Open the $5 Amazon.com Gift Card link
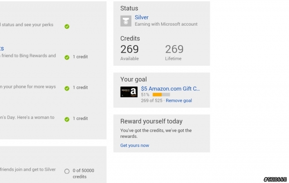 (170, 89)
